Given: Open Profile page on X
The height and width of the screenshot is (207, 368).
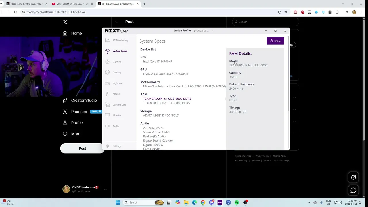Looking at the screenshot, I should pos(73,123).
